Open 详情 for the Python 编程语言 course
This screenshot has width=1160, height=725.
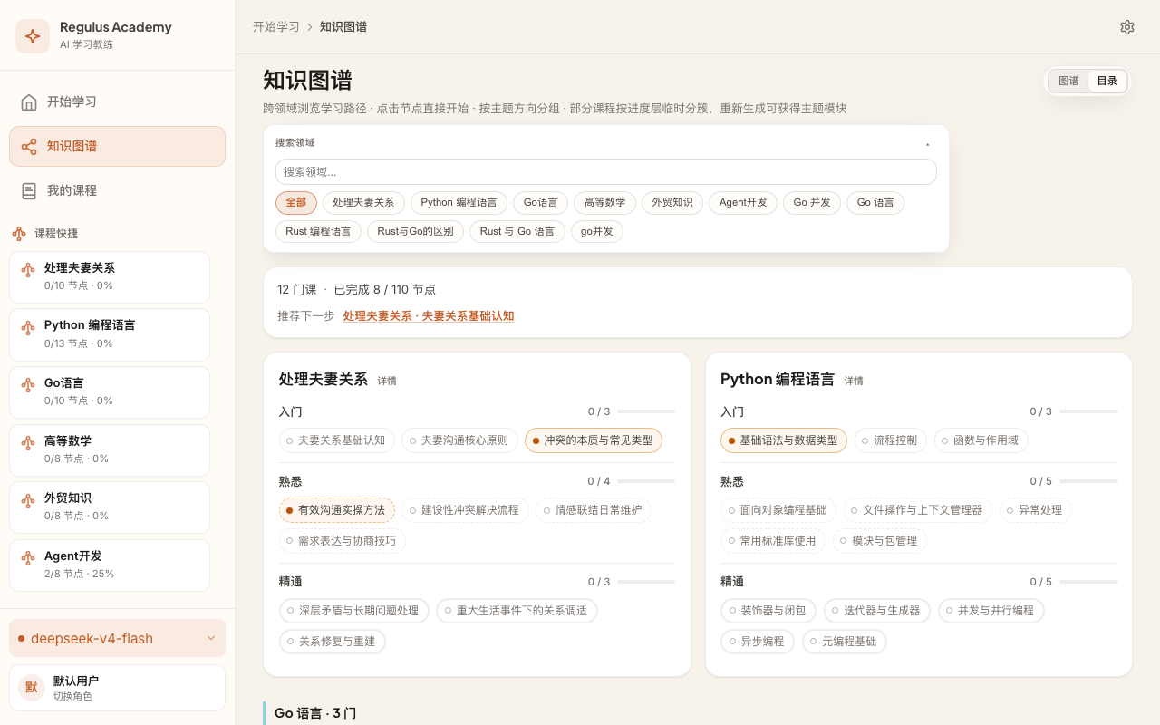click(x=854, y=381)
